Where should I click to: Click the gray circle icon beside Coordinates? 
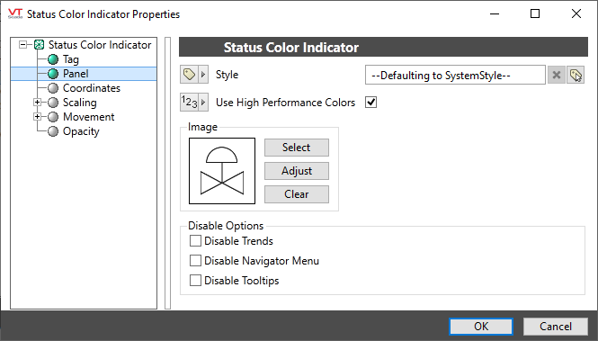53,88
